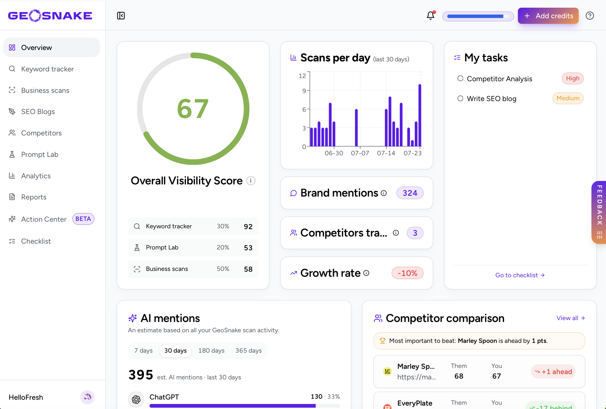Click View all in Competitor comparison
The image size is (606, 409).
571,318
